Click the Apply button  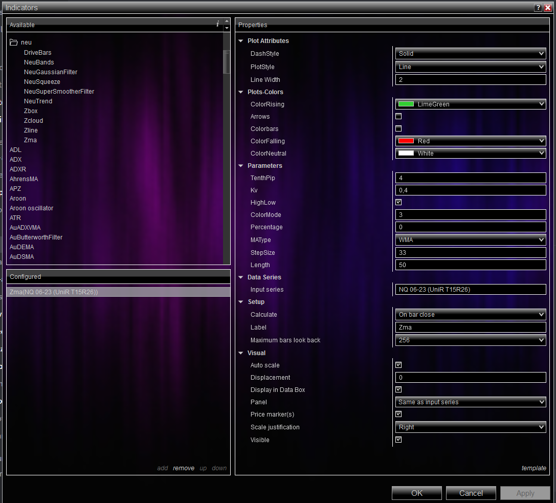click(x=525, y=493)
